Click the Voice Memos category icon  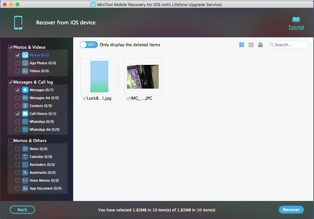click(25, 180)
